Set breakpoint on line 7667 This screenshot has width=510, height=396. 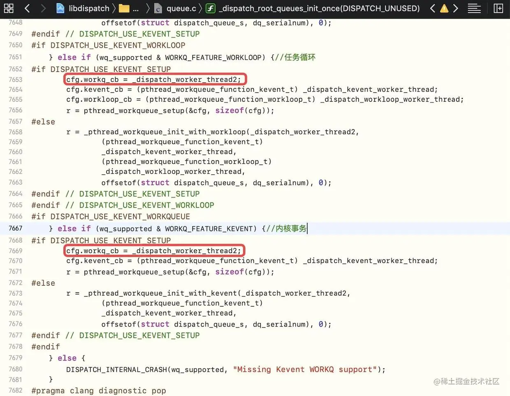coord(16,228)
